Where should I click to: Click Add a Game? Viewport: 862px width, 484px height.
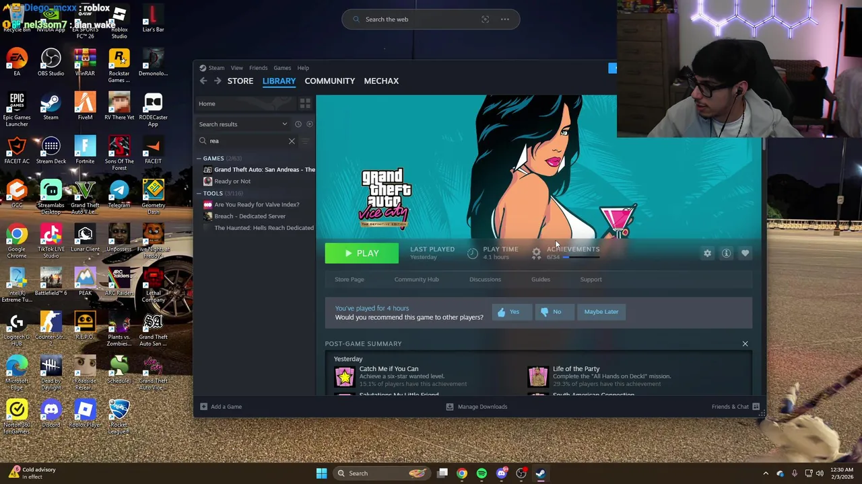click(221, 407)
